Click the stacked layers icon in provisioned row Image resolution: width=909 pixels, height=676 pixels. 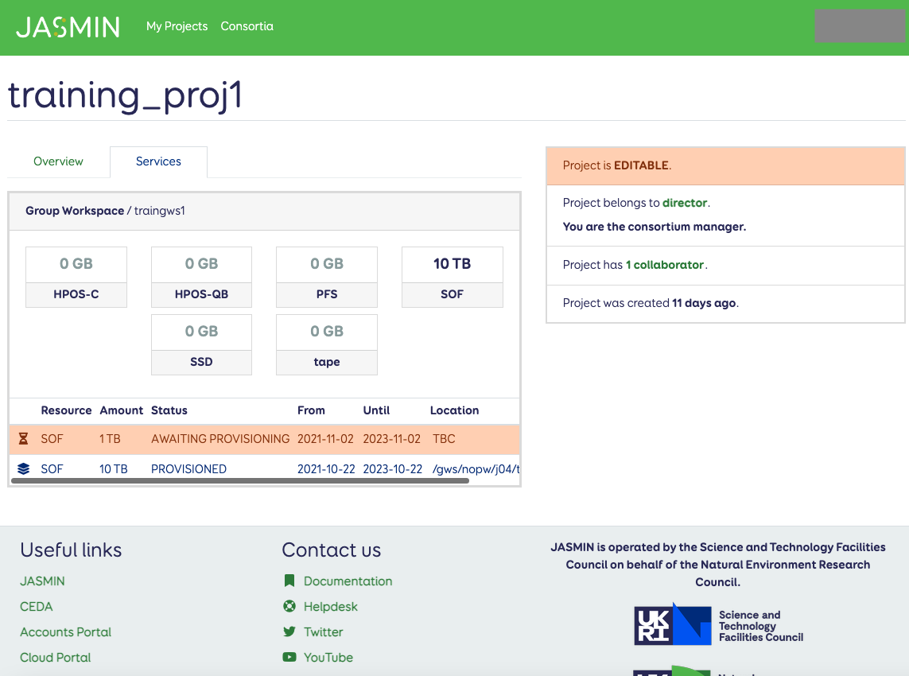coord(23,468)
